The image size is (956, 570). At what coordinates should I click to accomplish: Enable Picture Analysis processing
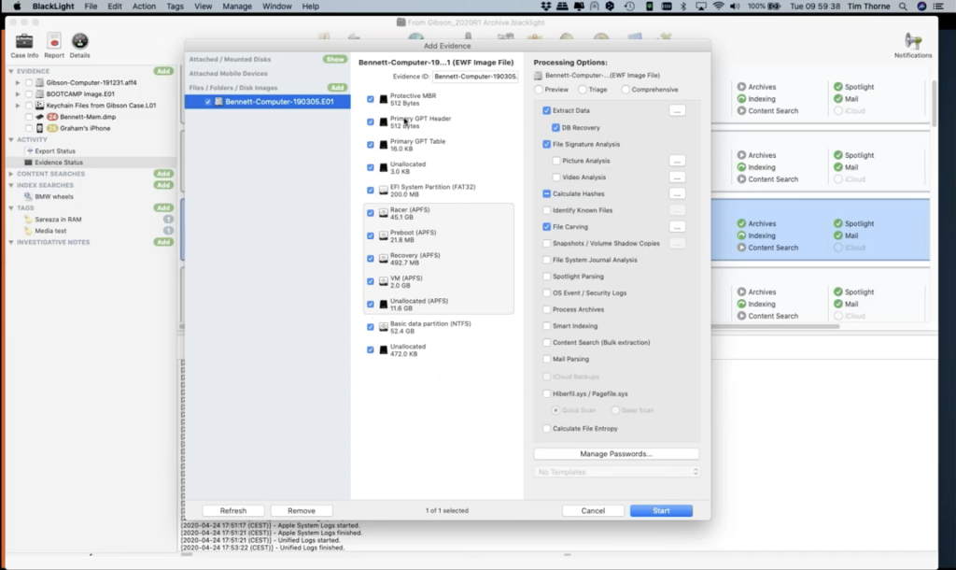pyautogui.click(x=556, y=161)
